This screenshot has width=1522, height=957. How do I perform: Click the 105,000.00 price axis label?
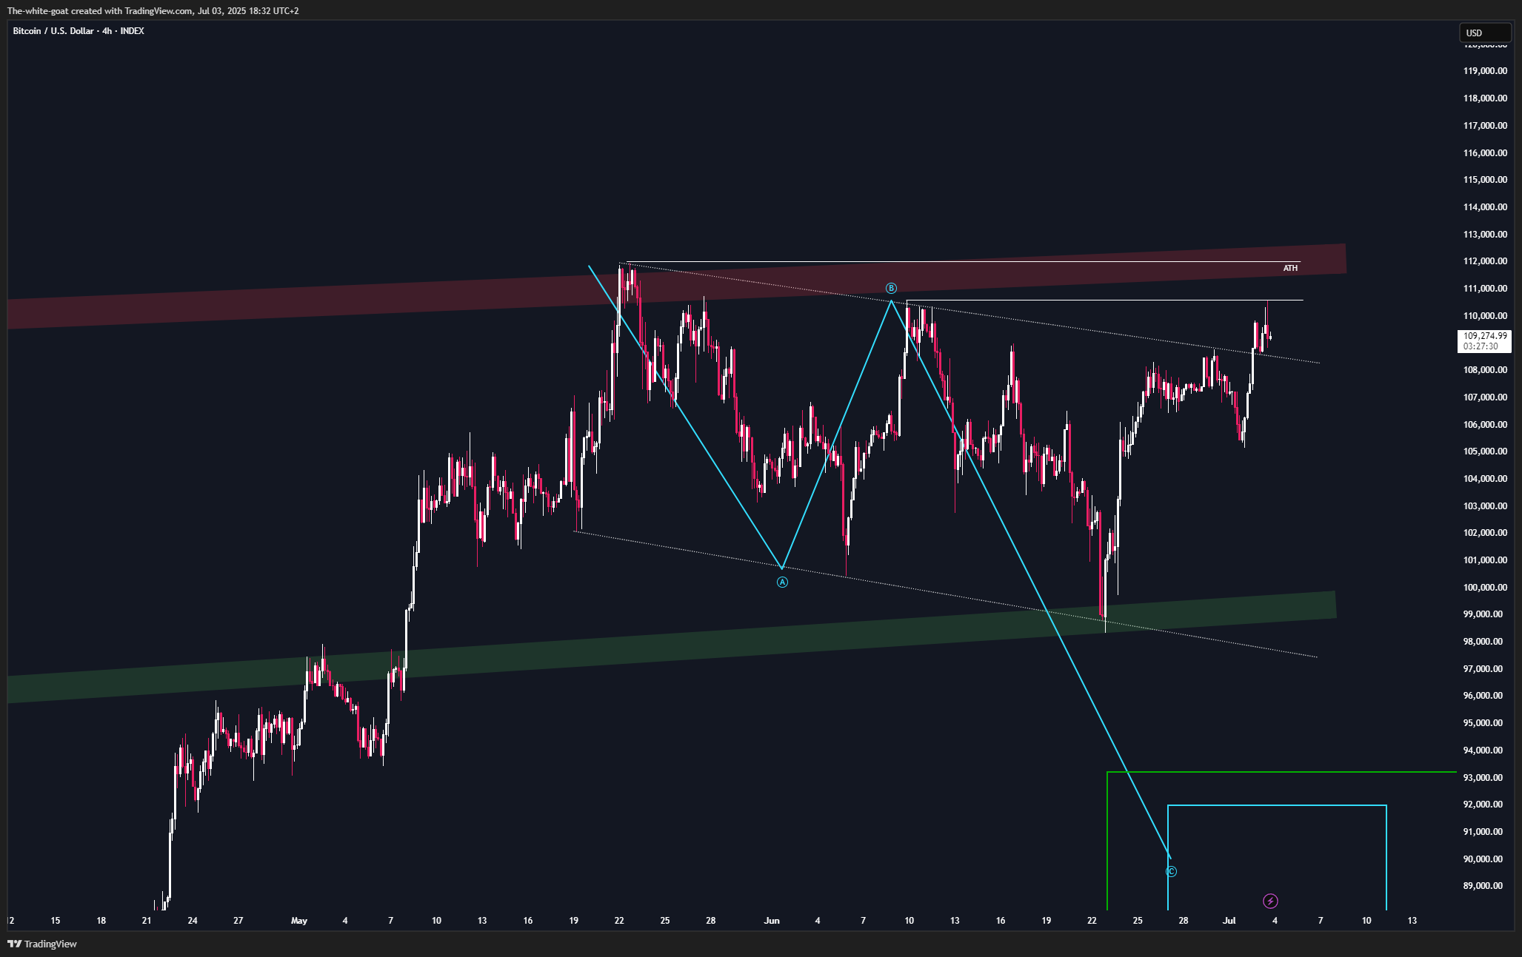point(1485,451)
